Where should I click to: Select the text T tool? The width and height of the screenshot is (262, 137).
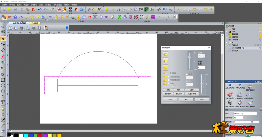[3, 102]
